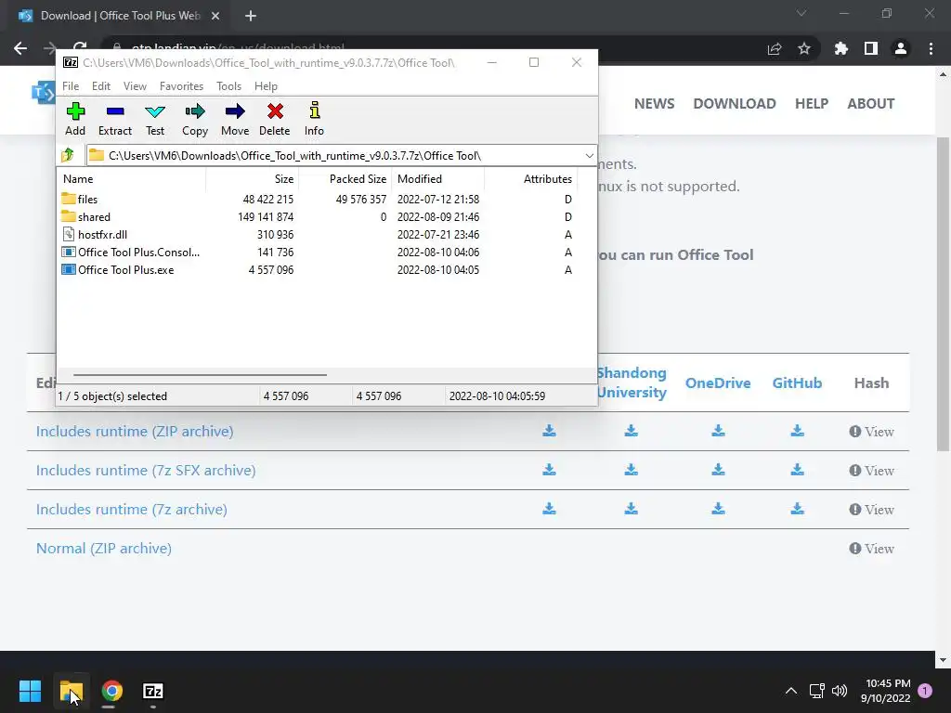Click date 2022-07-21 23:46
The width and height of the screenshot is (951, 713).
438,234
